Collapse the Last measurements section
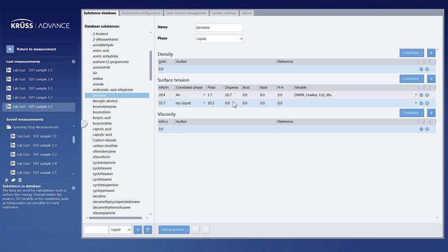 click(x=73, y=61)
